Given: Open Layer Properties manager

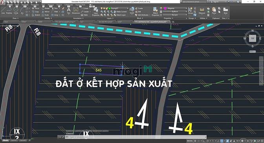Looking at the screenshot, I should [x=96, y=11].
